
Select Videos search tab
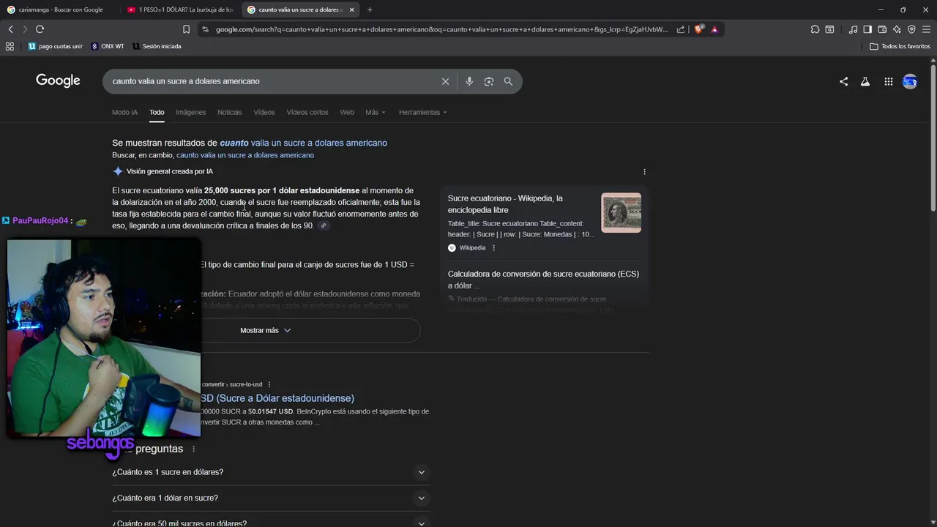[264, 113]
